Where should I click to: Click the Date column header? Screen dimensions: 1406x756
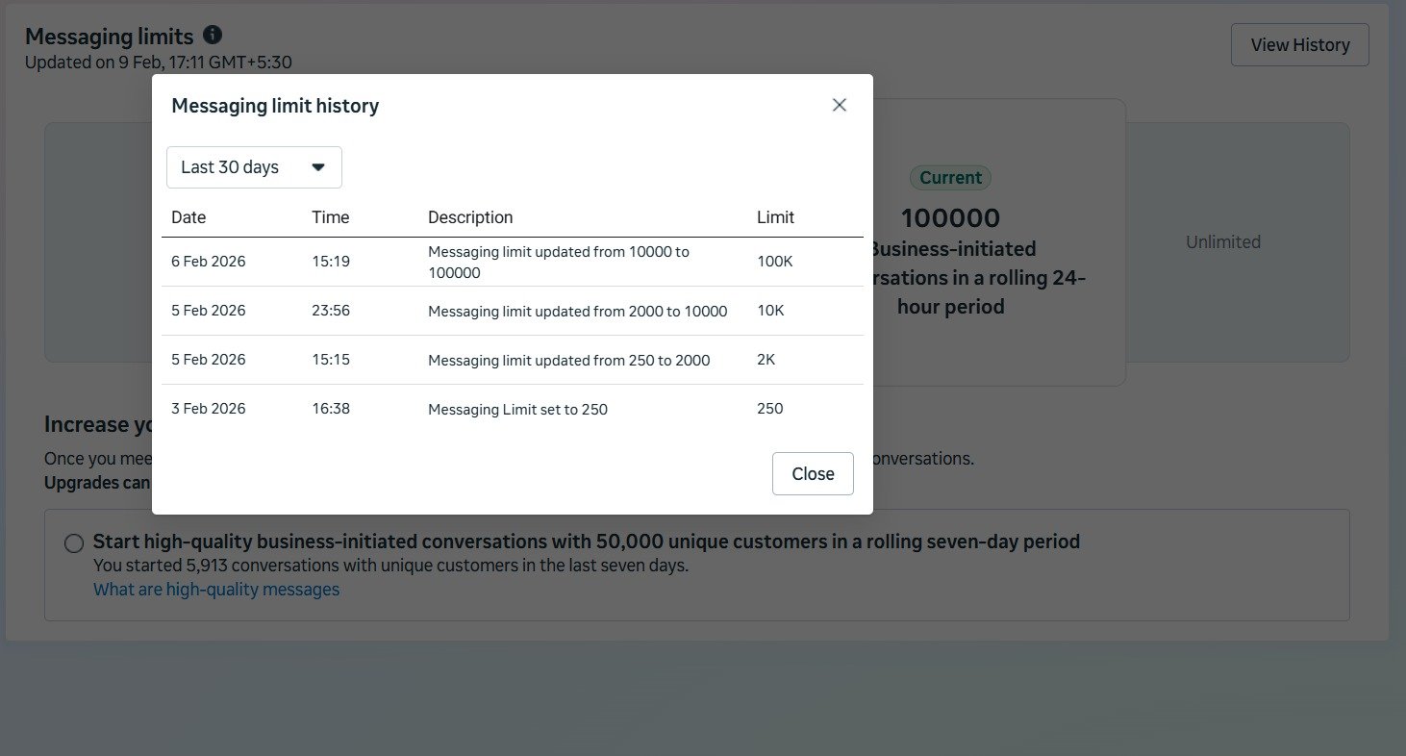pos(188,217)
